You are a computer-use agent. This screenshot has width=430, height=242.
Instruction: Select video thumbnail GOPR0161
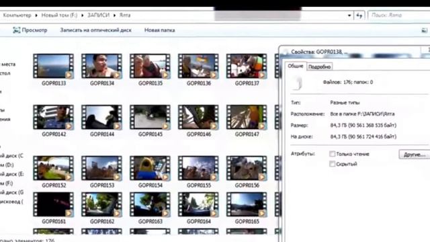(54, 204)
